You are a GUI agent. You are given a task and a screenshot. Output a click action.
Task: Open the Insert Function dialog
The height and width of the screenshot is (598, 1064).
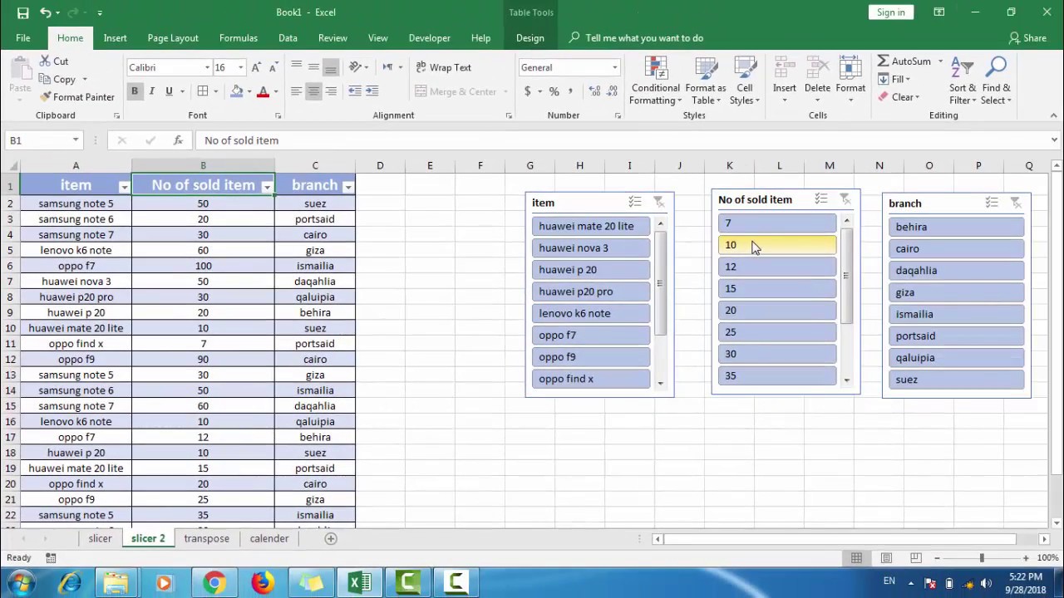(178, 140)
